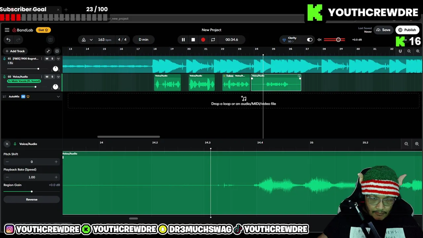Screen dimensions: 423x238
Task: Decrease Pitch Shift with the minus button
Action: pyautogui.click(x=7, y=162)
